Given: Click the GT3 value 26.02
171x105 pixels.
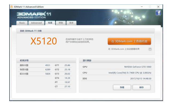Looking at the screenshot, I should point(67,74).
